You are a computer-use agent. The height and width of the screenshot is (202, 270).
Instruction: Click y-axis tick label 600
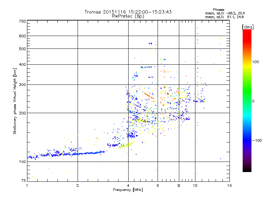[x=22, y=36]
